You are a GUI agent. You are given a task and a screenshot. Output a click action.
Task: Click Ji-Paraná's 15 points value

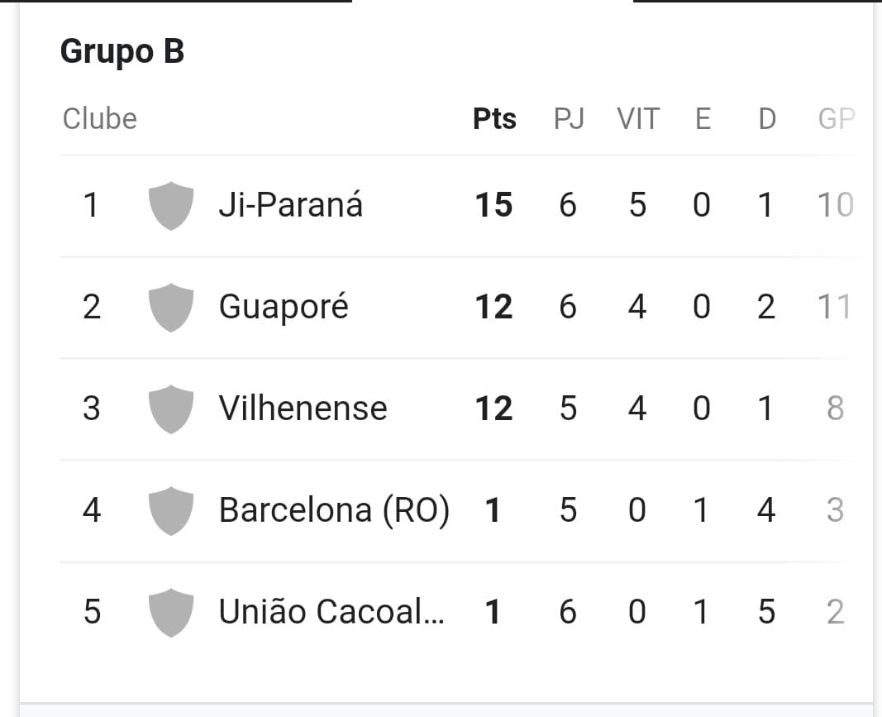tap(493, 205)
